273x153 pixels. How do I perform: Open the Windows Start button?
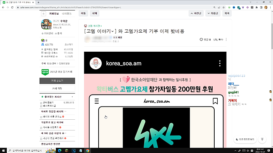click(x=3, y=151)
